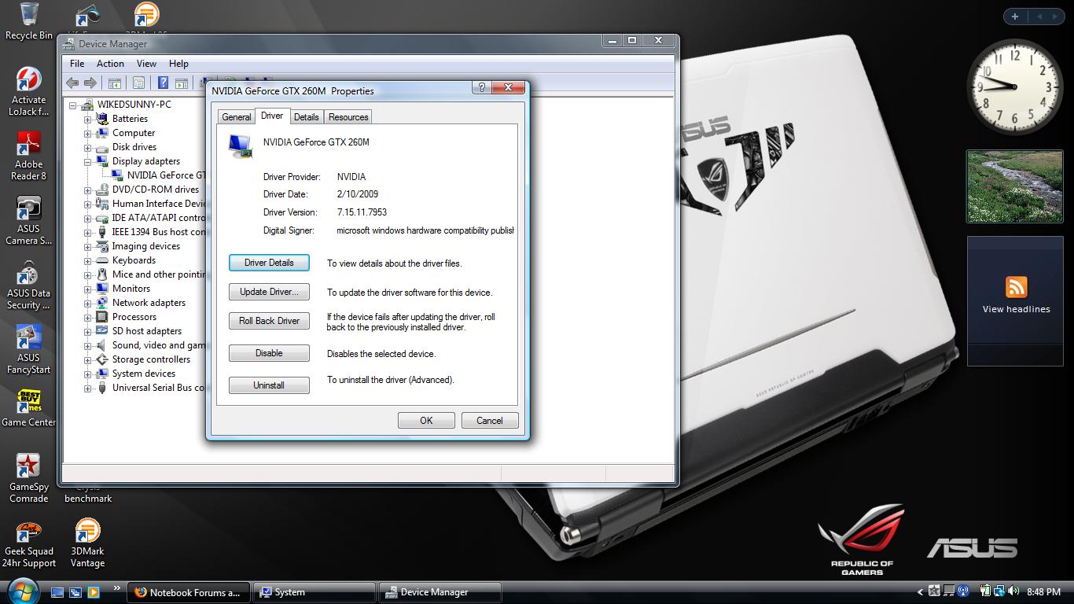This screenshot has width=1074, height=604.
Task: Open the File menu
Action: [77, 64]
